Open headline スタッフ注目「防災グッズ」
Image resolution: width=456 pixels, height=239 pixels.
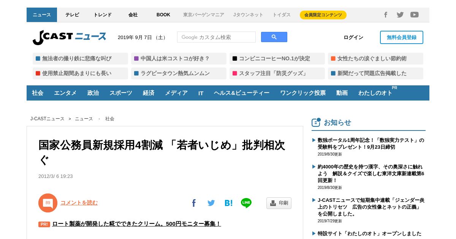click(x=277, y=73)
